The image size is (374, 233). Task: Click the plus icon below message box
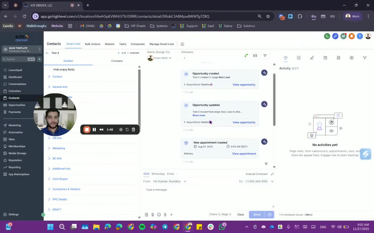pos(171,215)
